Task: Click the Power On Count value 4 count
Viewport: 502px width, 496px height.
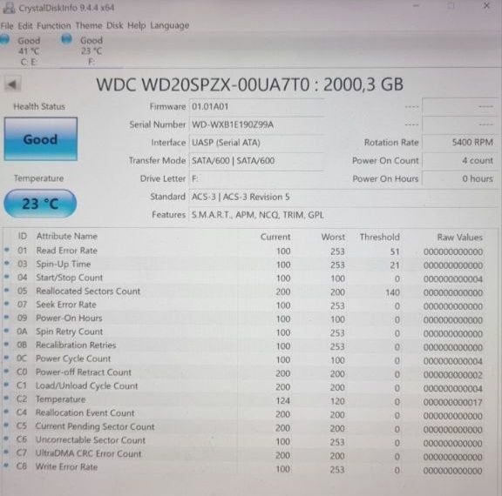Action: (x=459, y=161)
